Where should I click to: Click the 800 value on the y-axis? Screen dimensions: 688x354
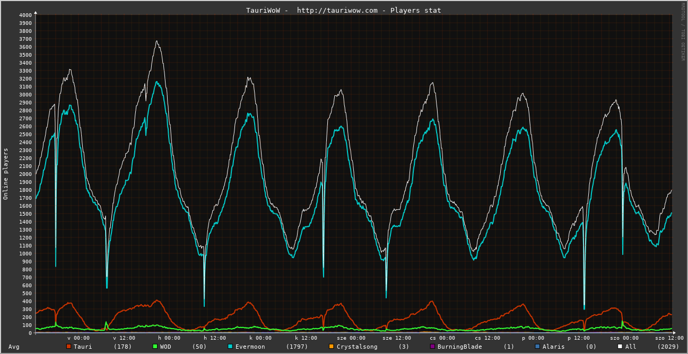pos(27,269)
